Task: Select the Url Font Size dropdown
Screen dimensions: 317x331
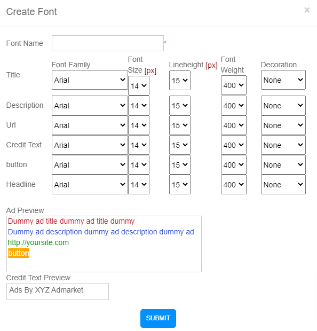Action: point(139,125)
